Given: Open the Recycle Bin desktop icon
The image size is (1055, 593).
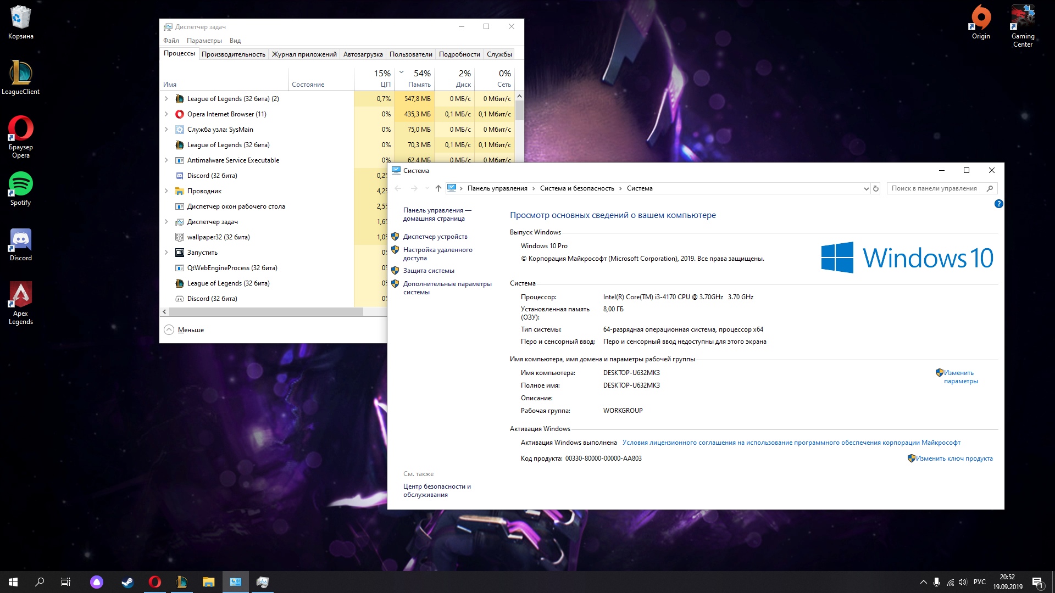Looking at the screenshot, I should tap(20, 23).
